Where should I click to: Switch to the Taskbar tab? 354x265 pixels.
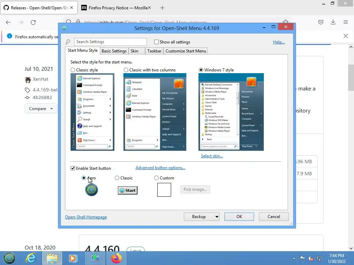(154, 51)
